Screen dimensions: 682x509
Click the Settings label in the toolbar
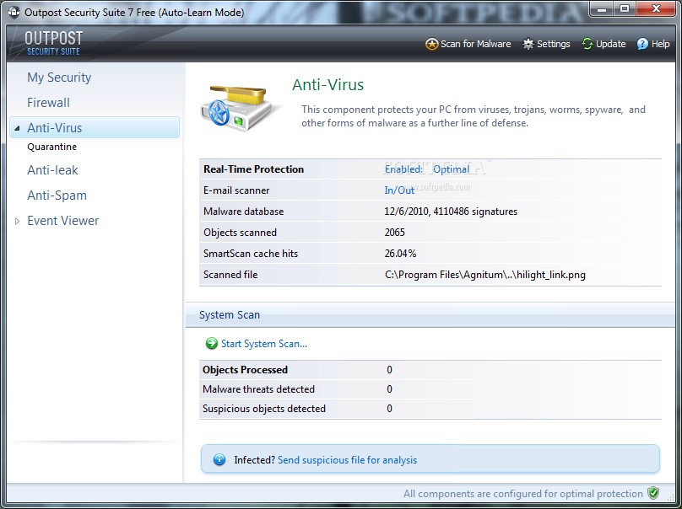point(553,44)
